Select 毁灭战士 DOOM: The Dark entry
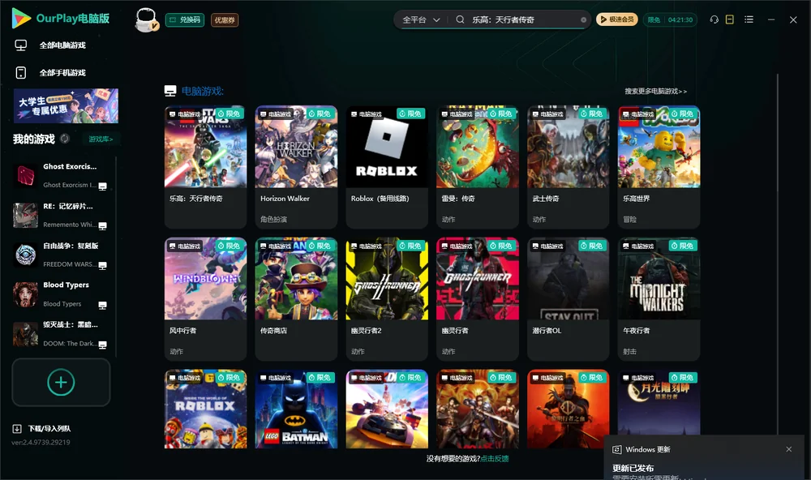Image resolution: width=811 pixels, height=480 pixels. 61,334
